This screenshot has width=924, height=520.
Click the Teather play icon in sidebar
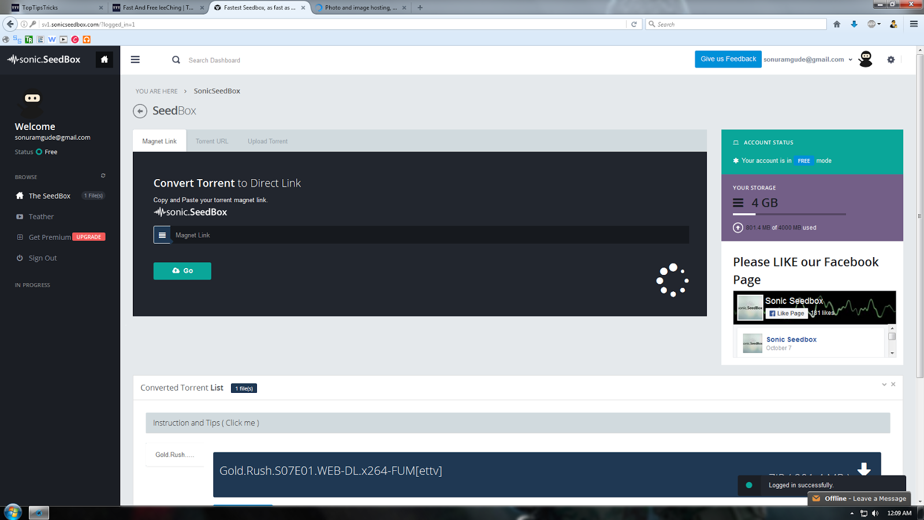[20, 217]
